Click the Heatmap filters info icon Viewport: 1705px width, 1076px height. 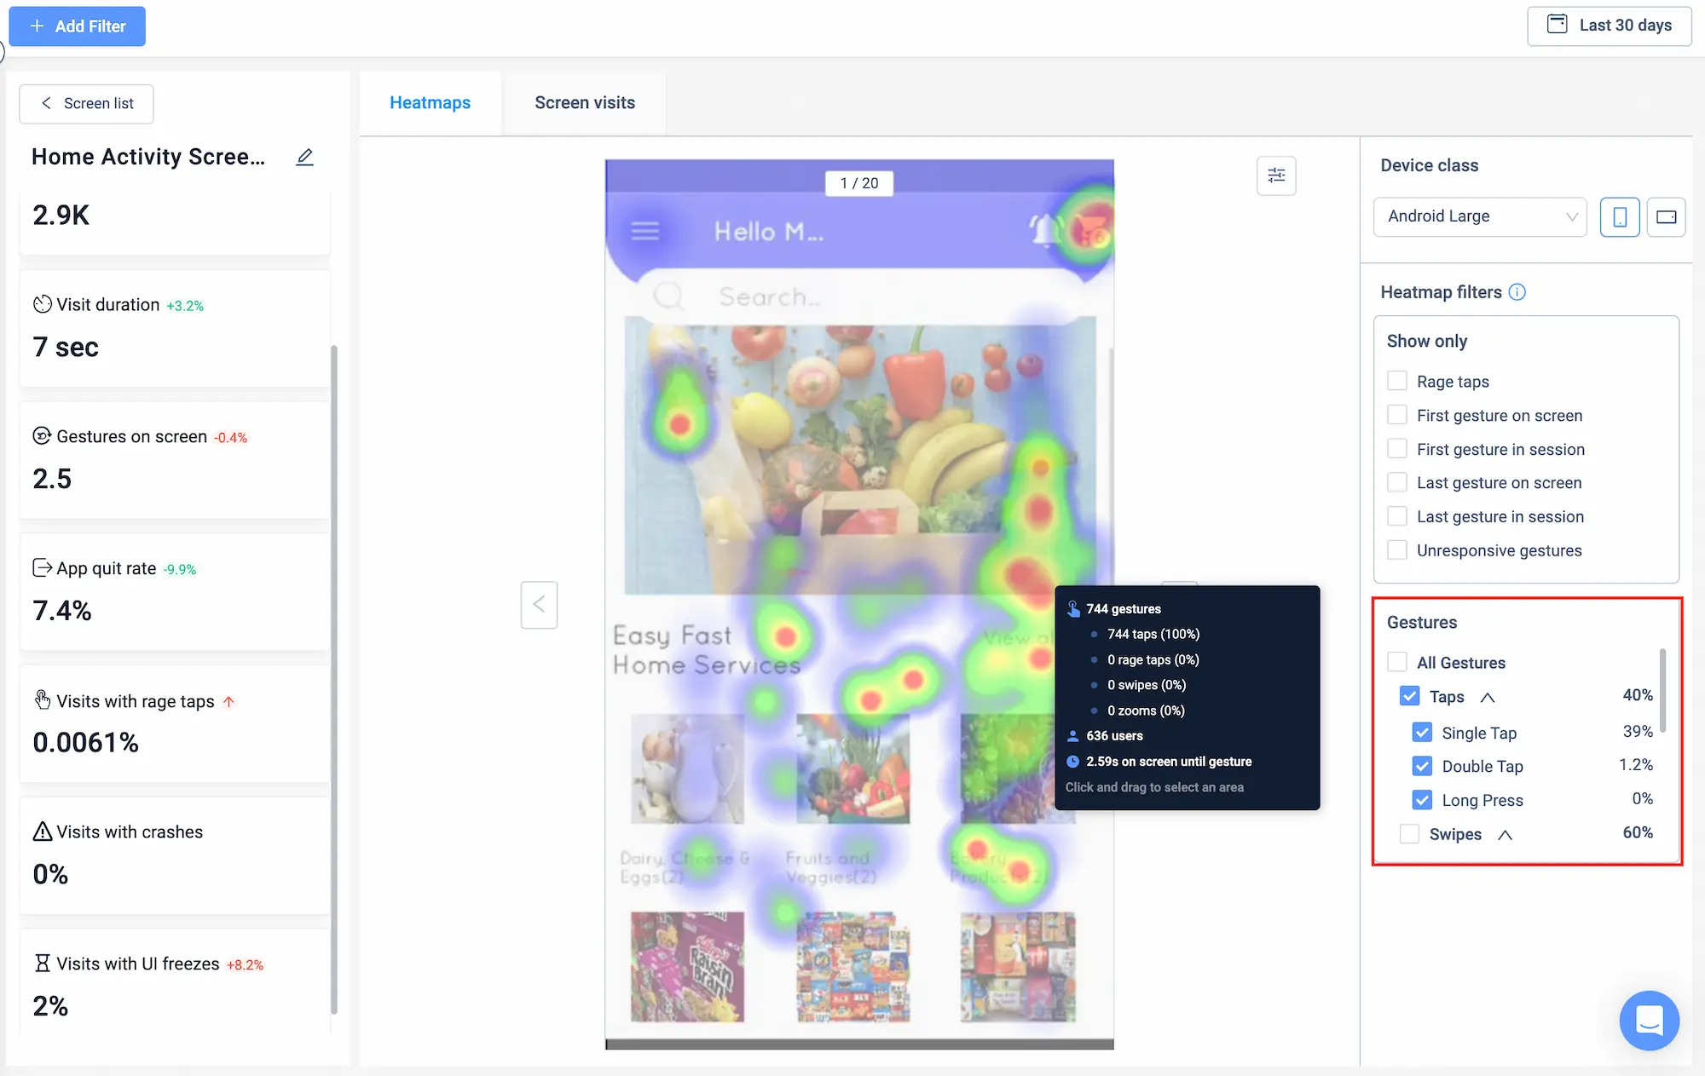pos(1517,292)
